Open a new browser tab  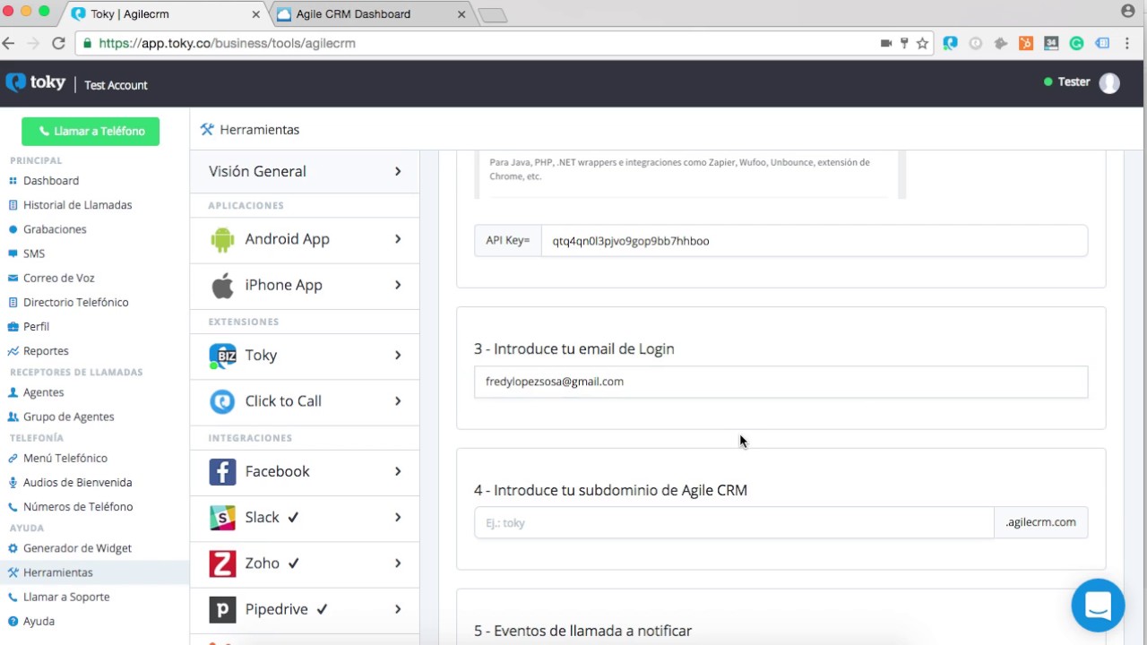click(x=493, y=15)
